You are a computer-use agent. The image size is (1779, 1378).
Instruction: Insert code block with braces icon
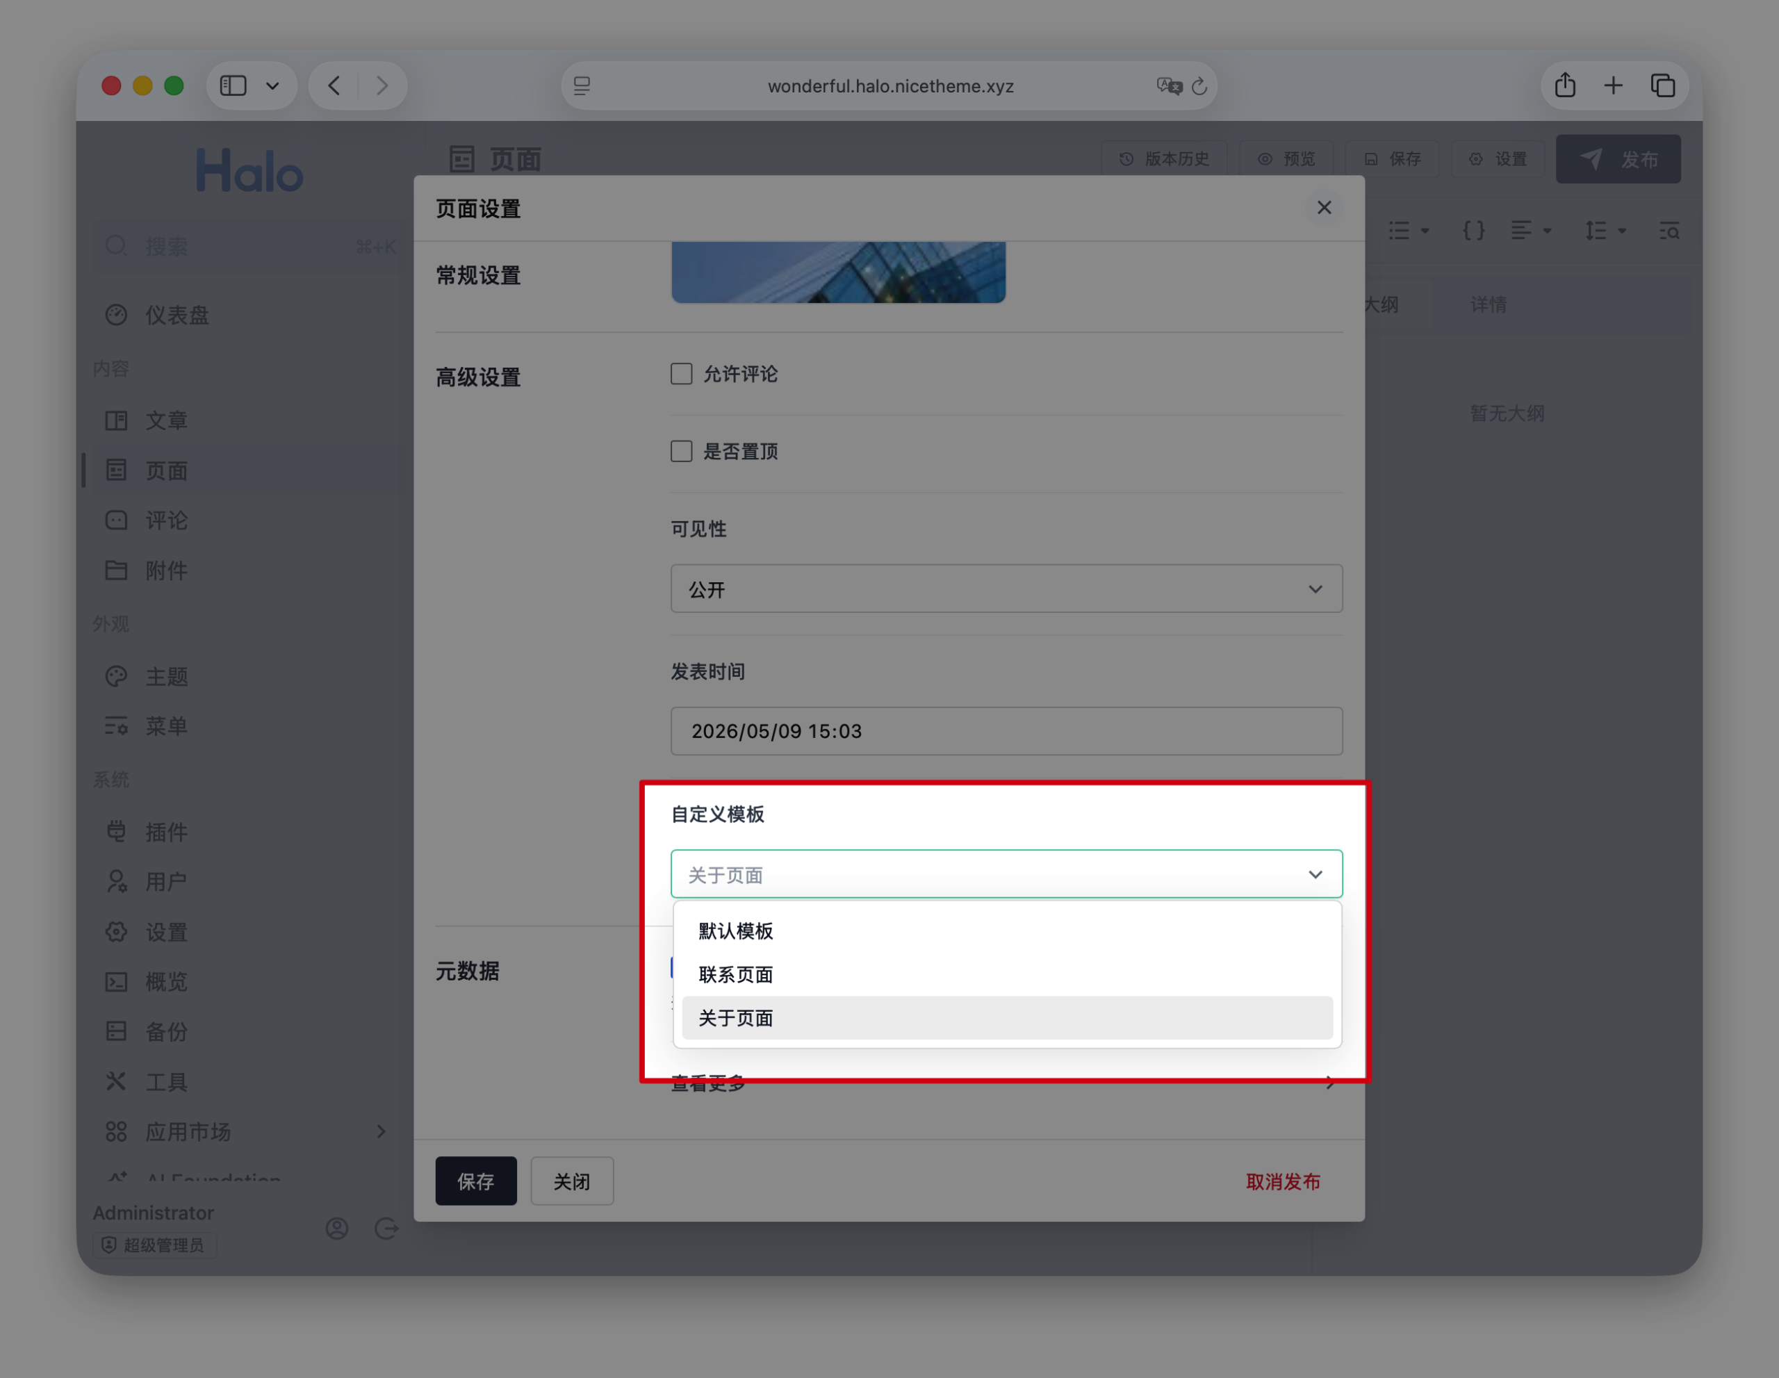pyautogui.click(x=1473, y=231)
